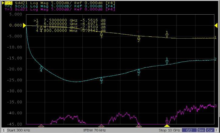Click marker 4 on the cyan Scc21 trace
Screen dimensions: 220x133
(41, 67)
